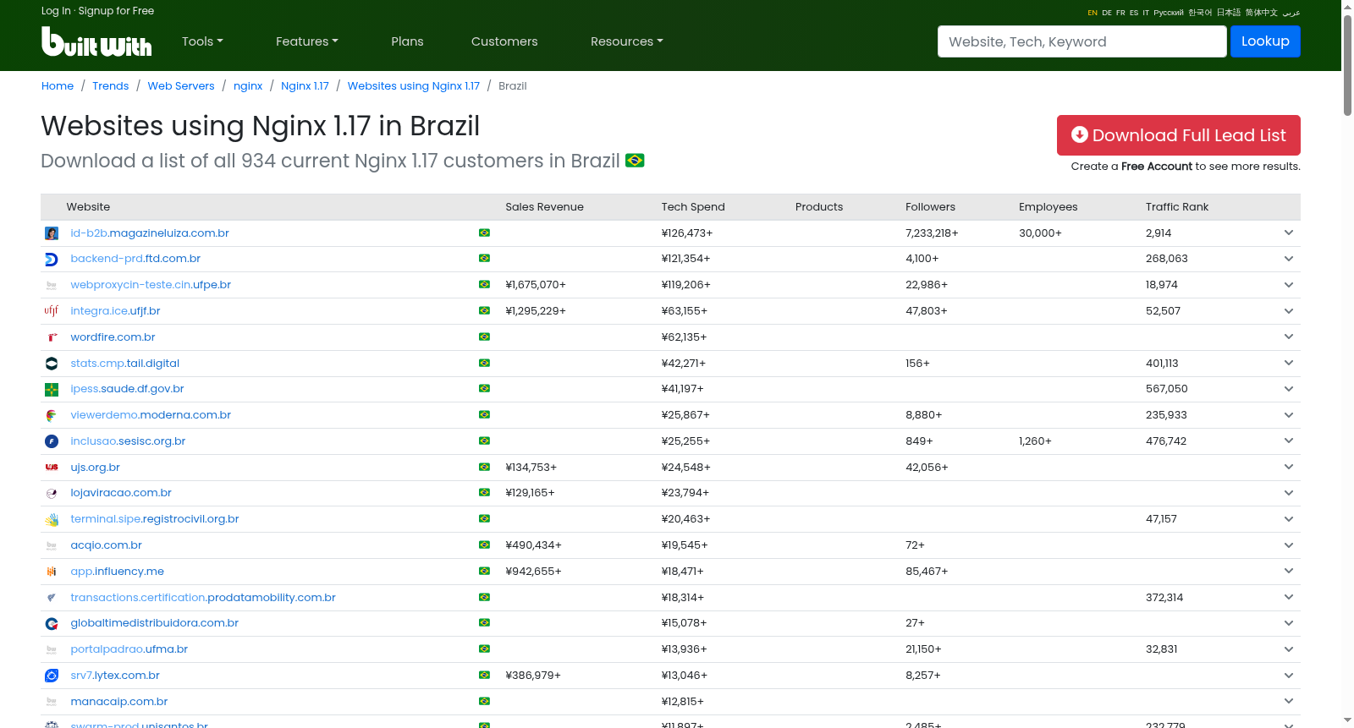Click the wordfire.com.br favicon

tap(52, 337)
